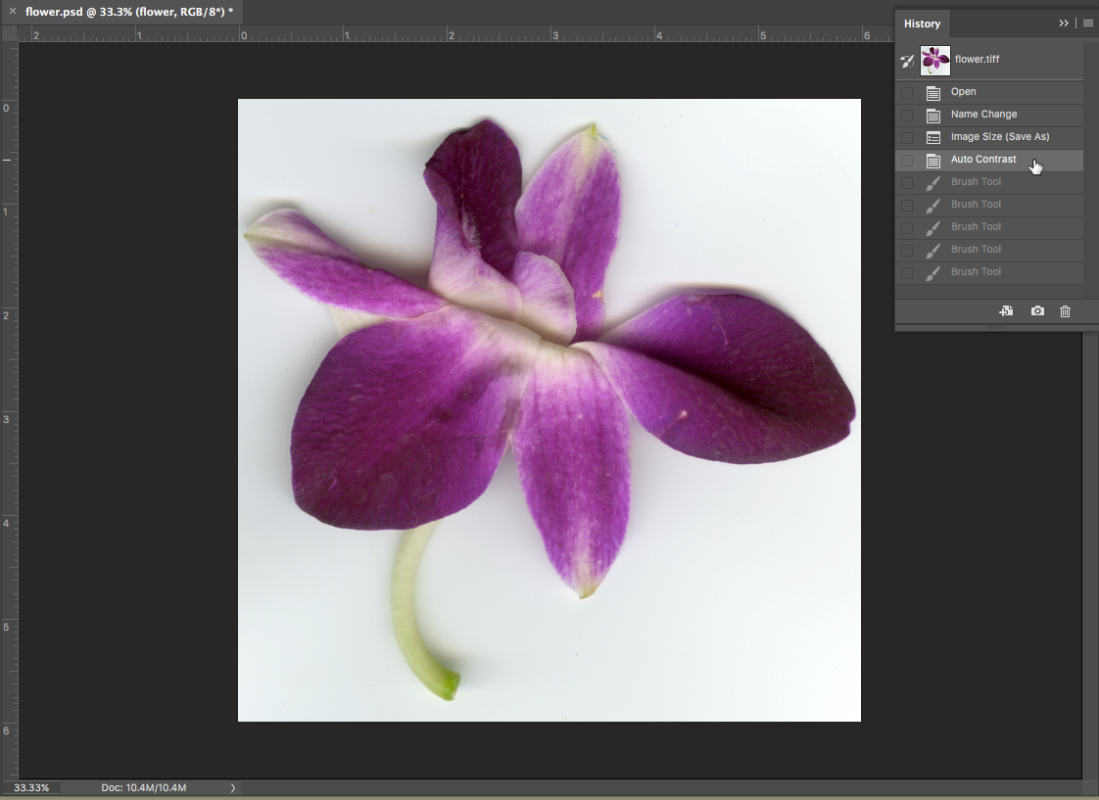Collapse the panel using double-arrow chevrons
1099x800 pixels.
pos(1064,24)
